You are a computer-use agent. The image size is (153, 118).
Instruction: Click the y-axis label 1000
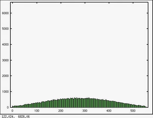click(x=5, y=92)
